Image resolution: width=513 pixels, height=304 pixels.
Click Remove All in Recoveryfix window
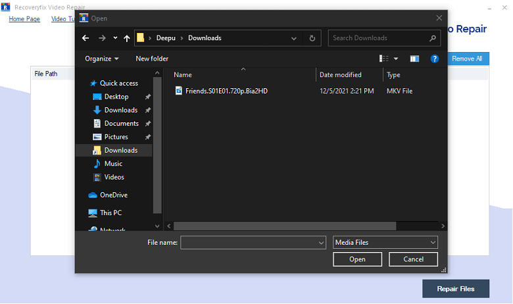[468, 59]
